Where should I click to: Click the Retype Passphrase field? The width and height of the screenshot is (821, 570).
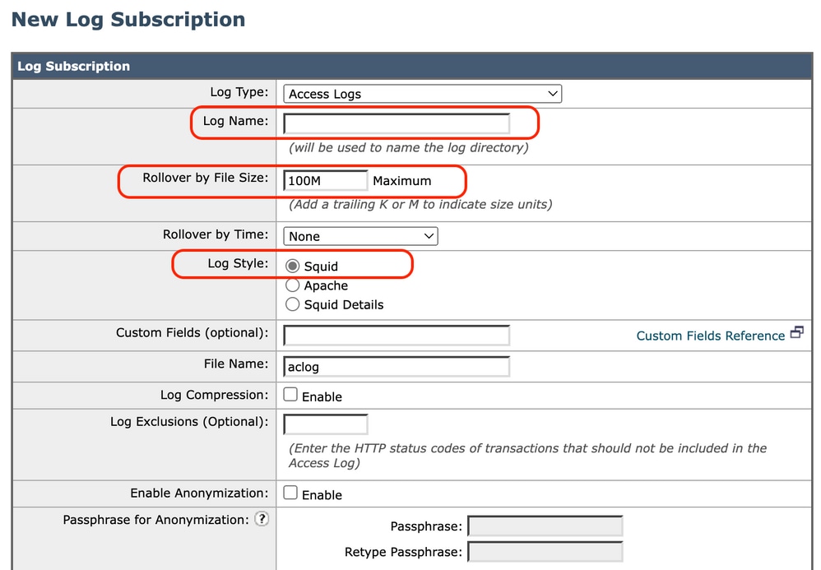545,552
